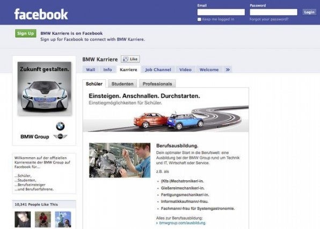The height and width of the screenshot is (229, 320).
Task: Click Informatikkaufmann/-frau list item
Action: coord(185,202)
